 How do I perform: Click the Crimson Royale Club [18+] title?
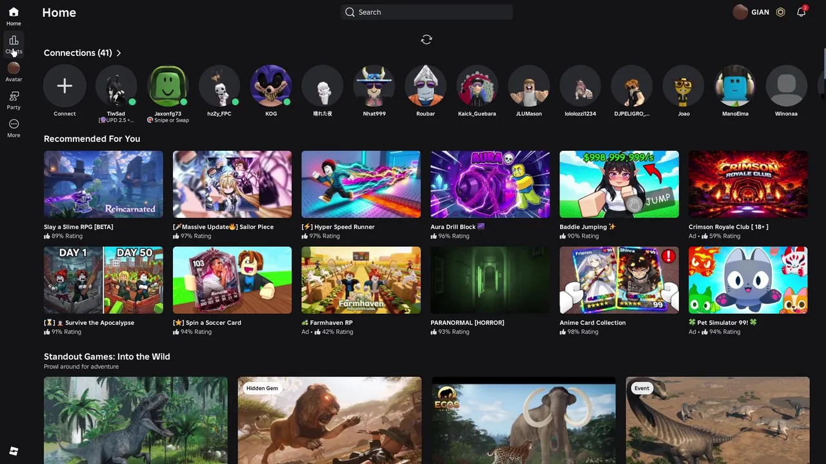pos(729,227)
